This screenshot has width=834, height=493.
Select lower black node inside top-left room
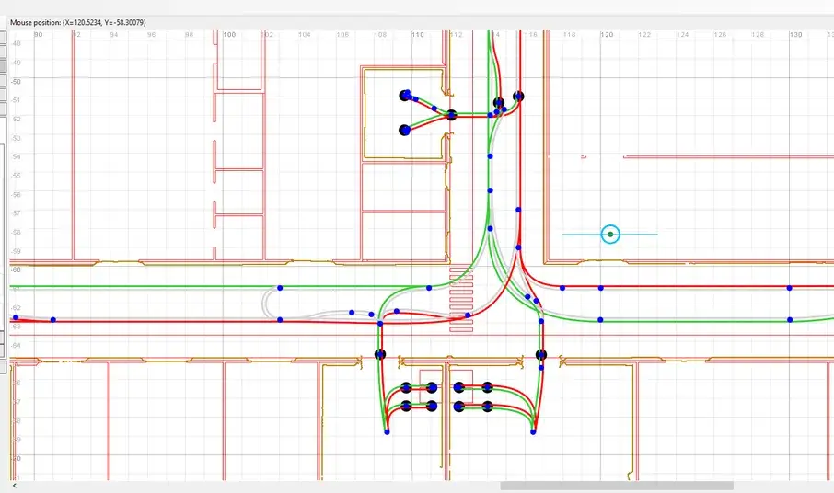point(404,131)
